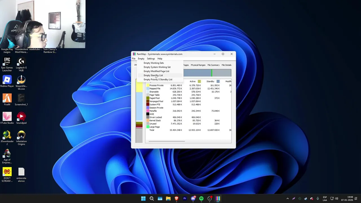This screenshot has height=203, width=361.
Task: Click the Standby column color swatch
Action: coord(218,81)
